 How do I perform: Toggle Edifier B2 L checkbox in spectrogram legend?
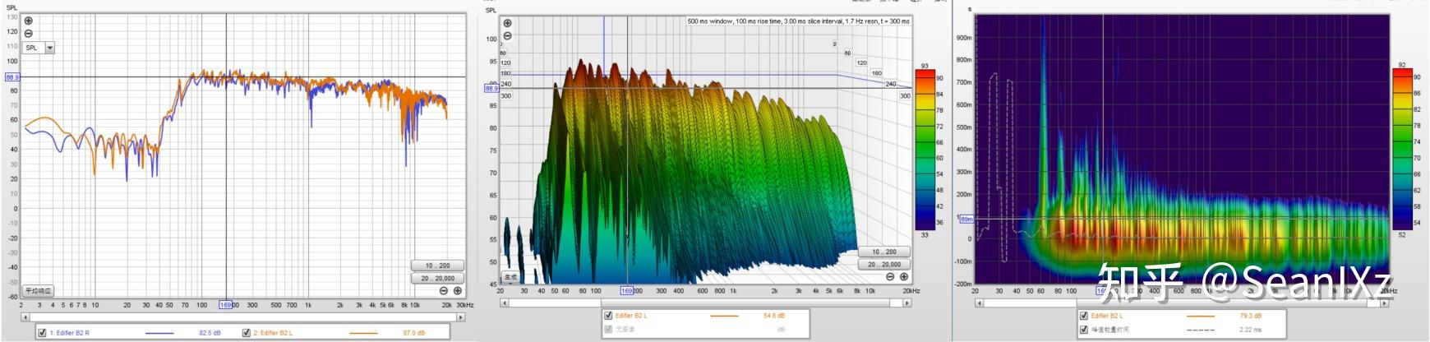point(1084,315)
